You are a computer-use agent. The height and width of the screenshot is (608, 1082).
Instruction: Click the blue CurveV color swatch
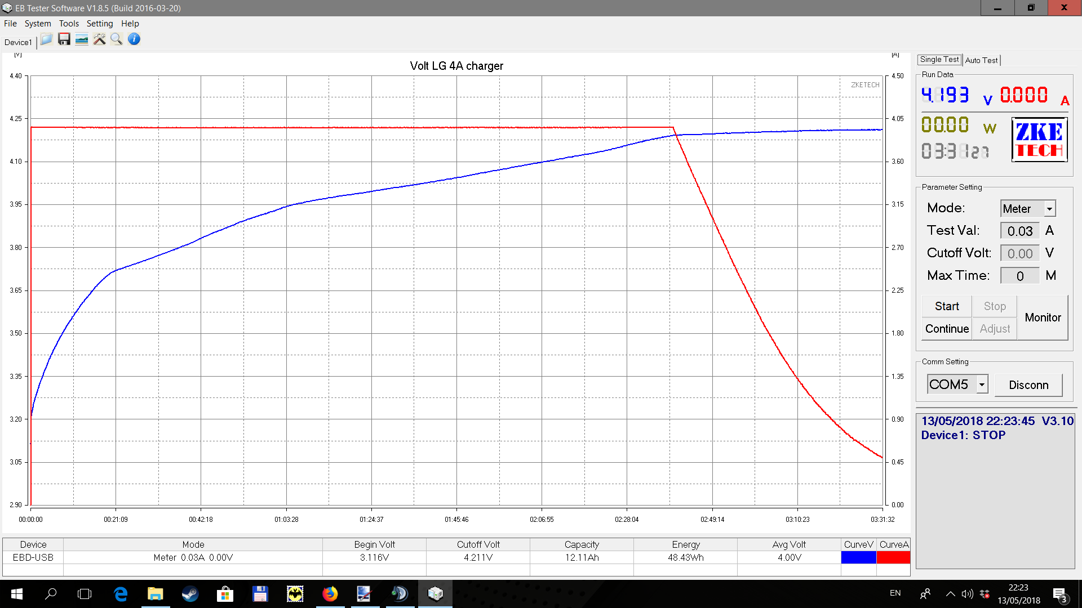click(858, 557)
